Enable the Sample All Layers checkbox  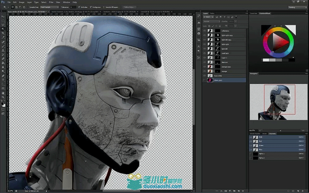click(x=104, y=7)
